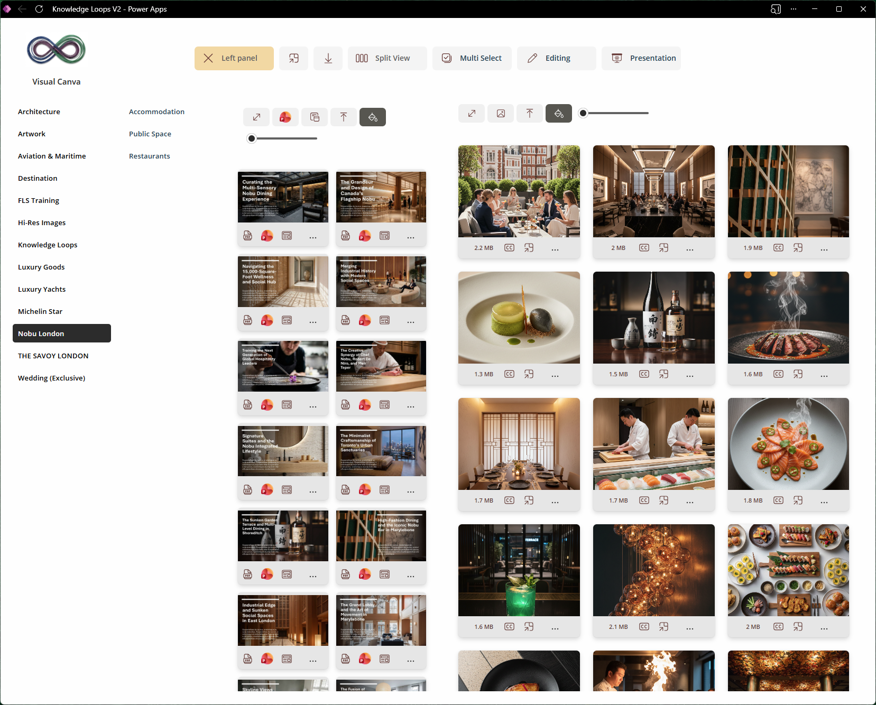Open PowerPoint icon under 'Grandeur and Design' slide

365,236
